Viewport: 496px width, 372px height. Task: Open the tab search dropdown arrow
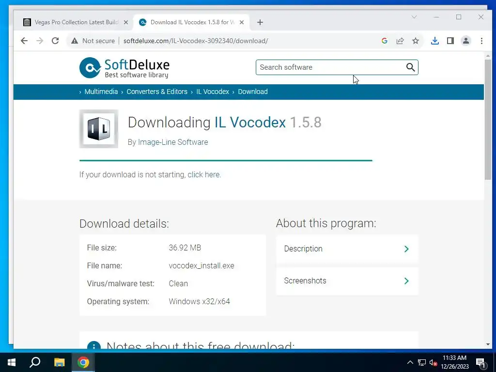point(414,17)
